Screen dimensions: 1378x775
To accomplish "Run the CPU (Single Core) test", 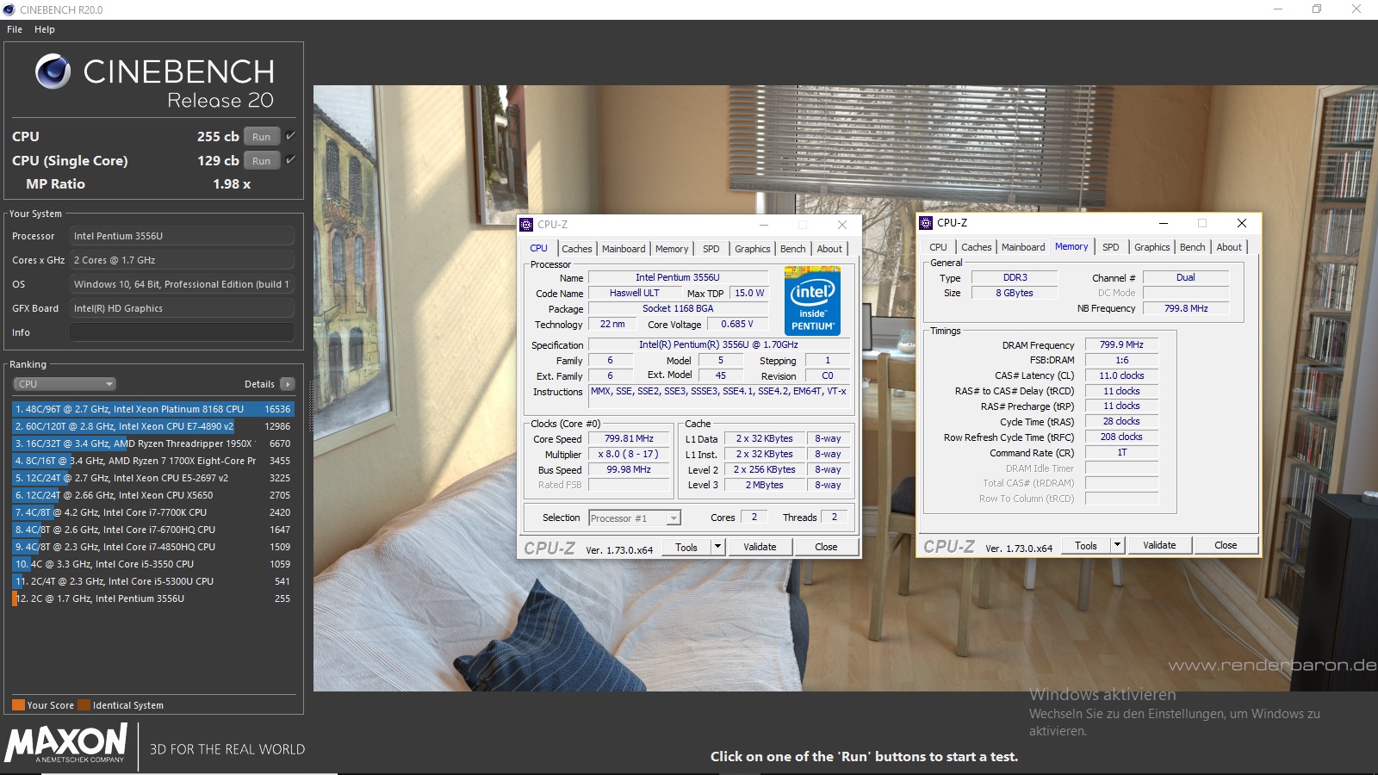I will (262, 160).
